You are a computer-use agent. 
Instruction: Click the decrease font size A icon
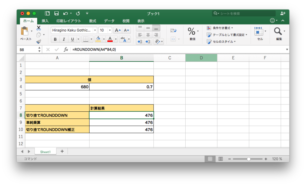126,30
